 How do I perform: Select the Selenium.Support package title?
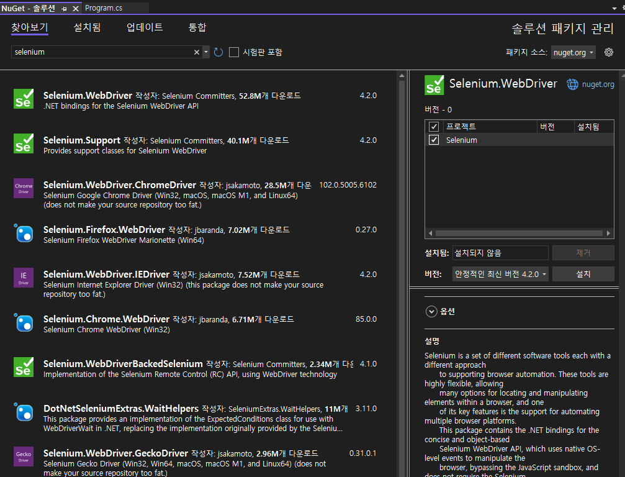click(x=82, y=140)
